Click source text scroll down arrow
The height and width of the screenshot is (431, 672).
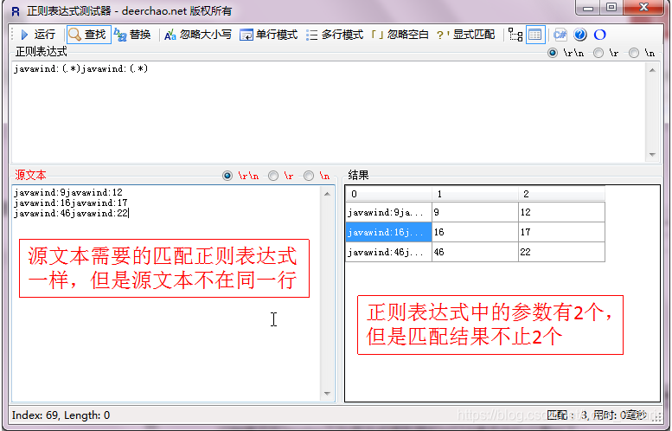(x=328, y=393)
